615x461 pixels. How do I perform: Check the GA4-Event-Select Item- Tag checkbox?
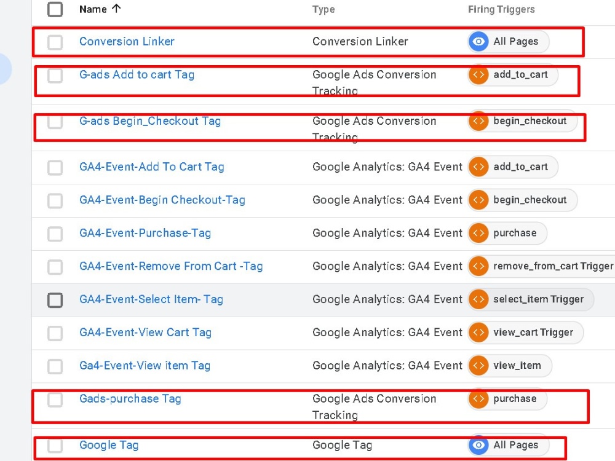[x=55, y=301]
